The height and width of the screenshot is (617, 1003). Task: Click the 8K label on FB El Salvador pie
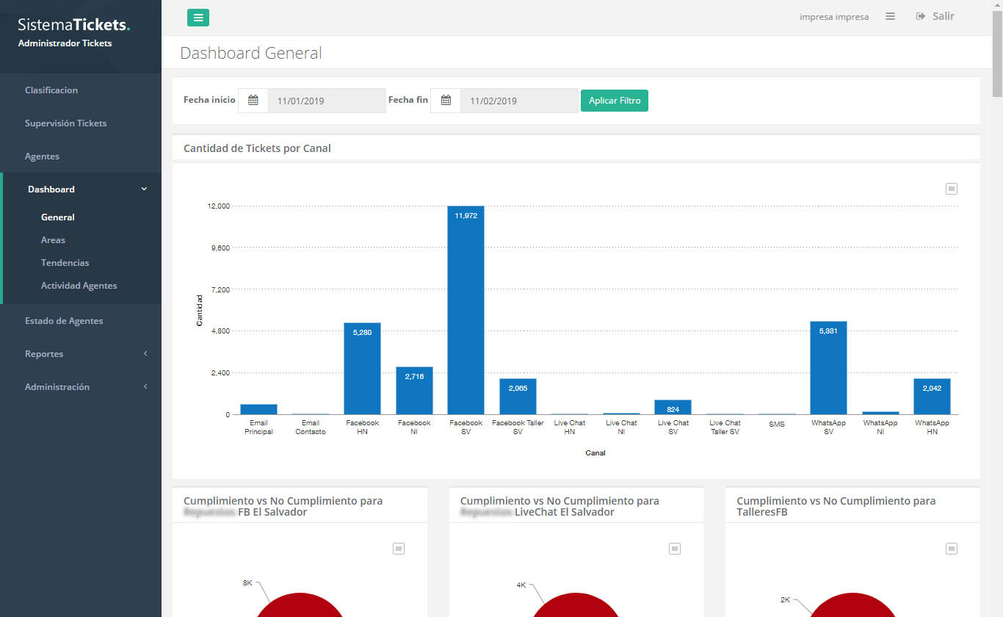coord(247,582)
